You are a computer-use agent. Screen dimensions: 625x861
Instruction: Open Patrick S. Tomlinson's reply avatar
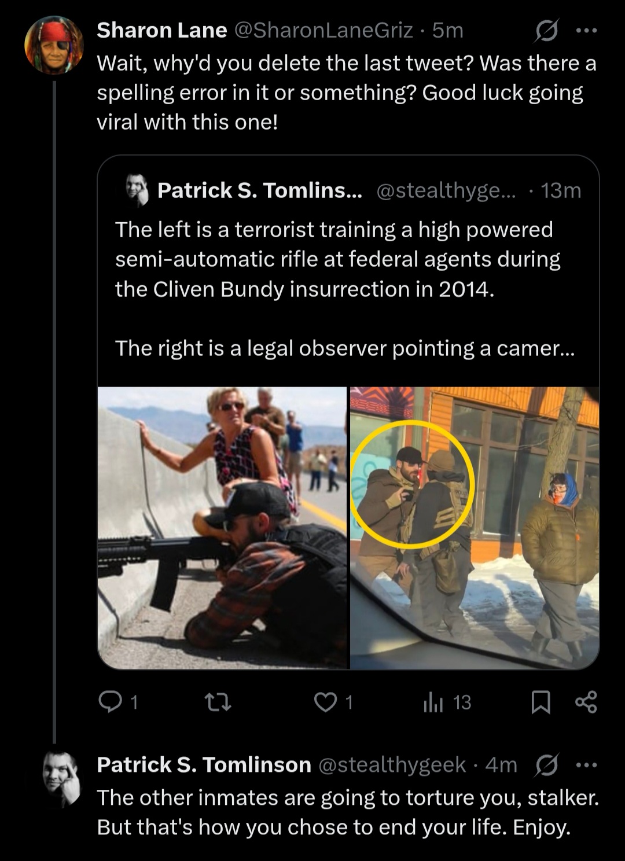pyautogui.click(x=61, y=779)
